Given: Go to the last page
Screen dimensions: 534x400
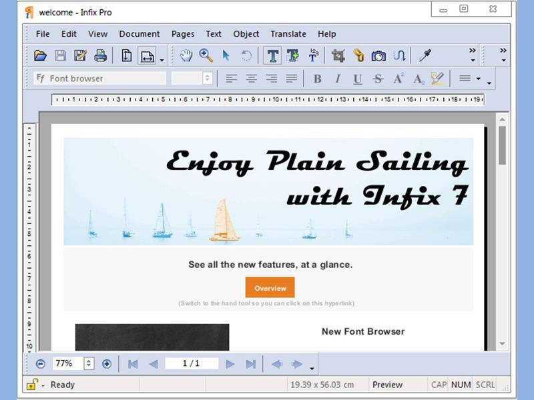Looking at the screenshot, I should 251,364.
